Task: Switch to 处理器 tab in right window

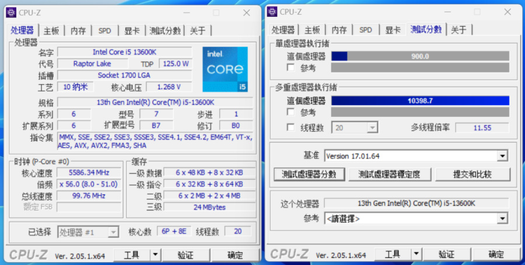Action: point(283,30)
